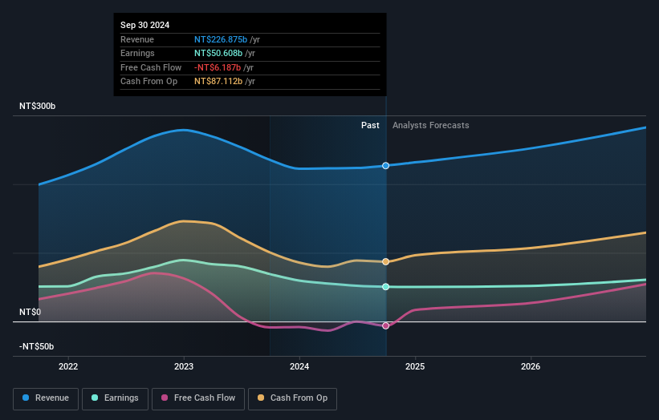Toggle the Cash From Op legend series

coord(292,398)
